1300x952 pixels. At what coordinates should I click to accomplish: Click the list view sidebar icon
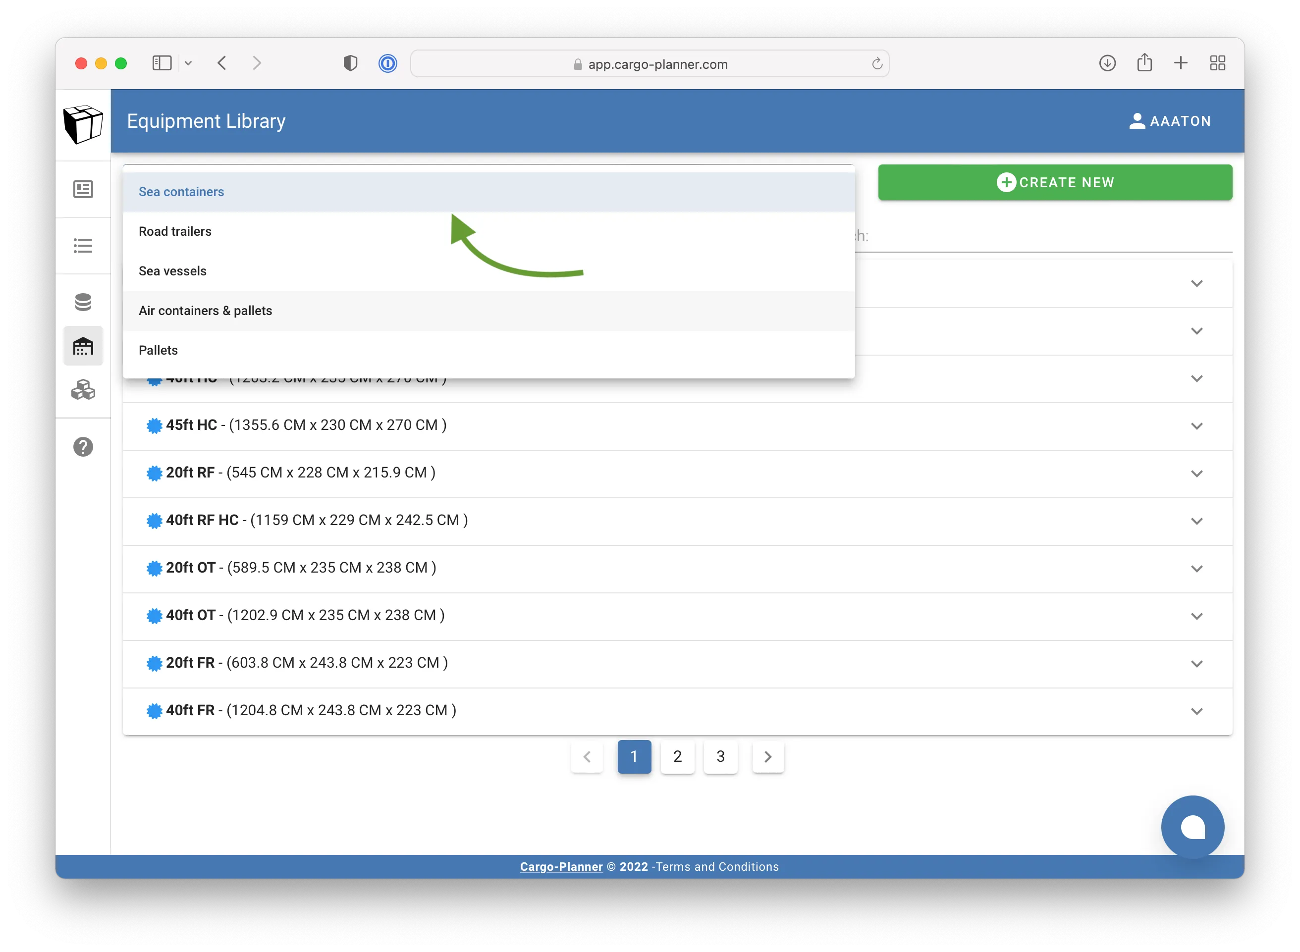tap(83, 246)
